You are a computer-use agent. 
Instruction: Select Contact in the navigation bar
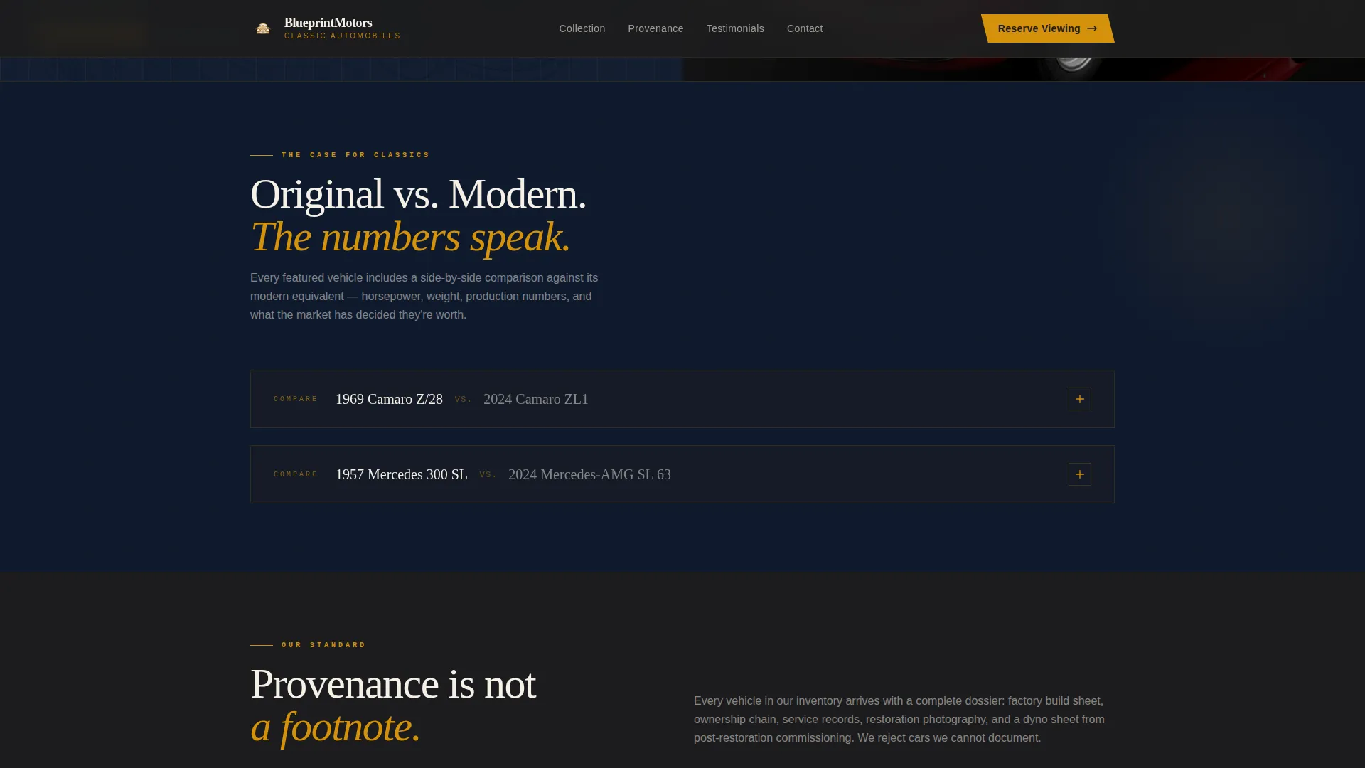click(x=805, y=28)
